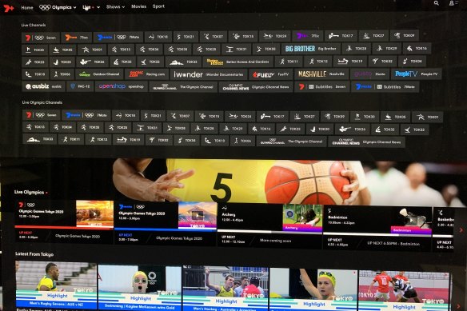Play 7mate Olympic Games Tokyo 2020 thumbnail

(x=198, y=215)
